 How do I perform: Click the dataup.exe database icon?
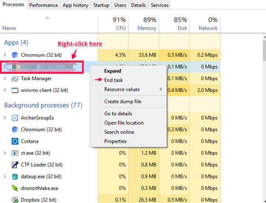(15, 176)
